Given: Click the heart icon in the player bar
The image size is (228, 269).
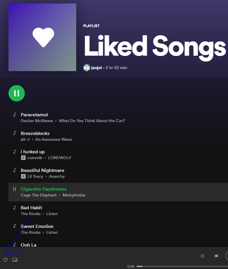Looking at the screenshot, I should click(x=6, y=260).
